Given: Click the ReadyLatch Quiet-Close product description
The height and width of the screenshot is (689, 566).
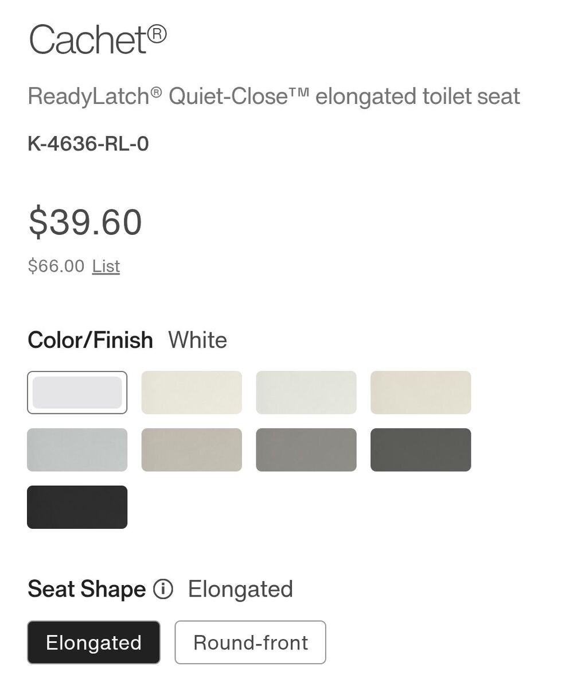Looking at the screenshot, I should tap(274, 96).
